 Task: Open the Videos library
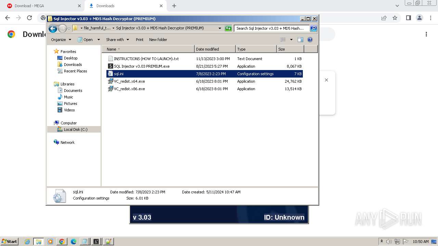click(x=69, y=110)
